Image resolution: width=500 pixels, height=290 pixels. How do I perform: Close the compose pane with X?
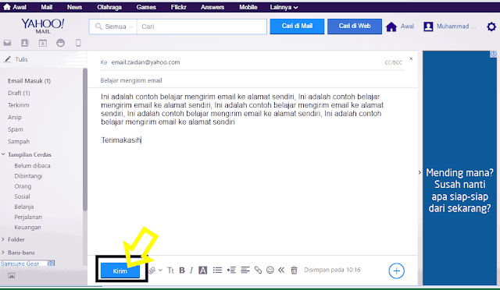[411, 58]
